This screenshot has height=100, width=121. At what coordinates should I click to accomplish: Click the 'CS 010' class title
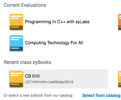pyautogui.click(x=32, y=76)
